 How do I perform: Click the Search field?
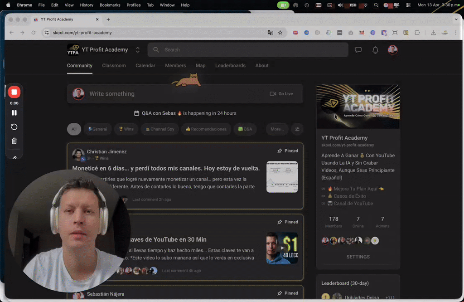248,50
